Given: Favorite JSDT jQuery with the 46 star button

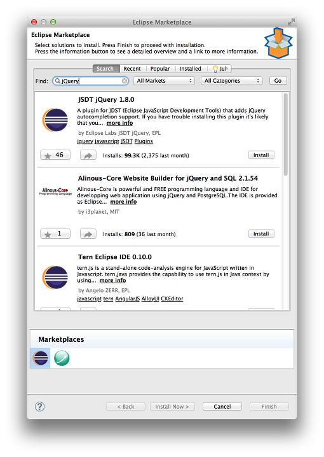Looking at the screenshot, I should (55, 155).
